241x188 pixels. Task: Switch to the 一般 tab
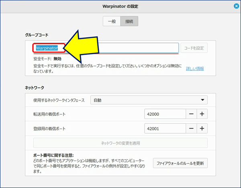point(112,21)
